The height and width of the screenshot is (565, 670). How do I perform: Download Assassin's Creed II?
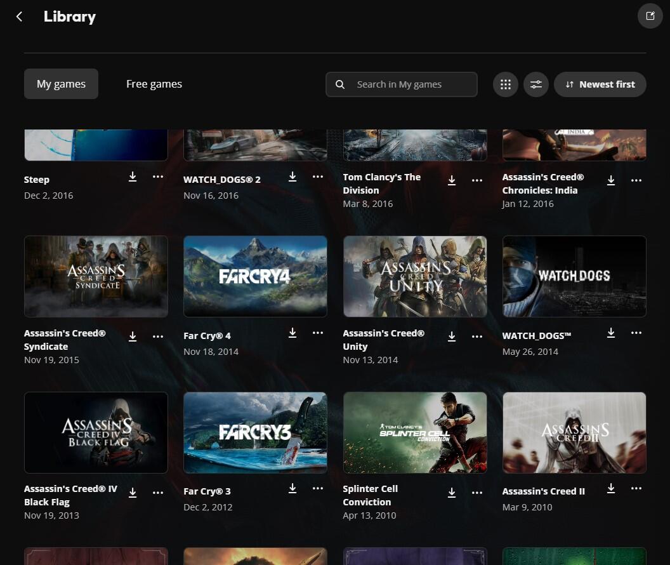[611, 488]
